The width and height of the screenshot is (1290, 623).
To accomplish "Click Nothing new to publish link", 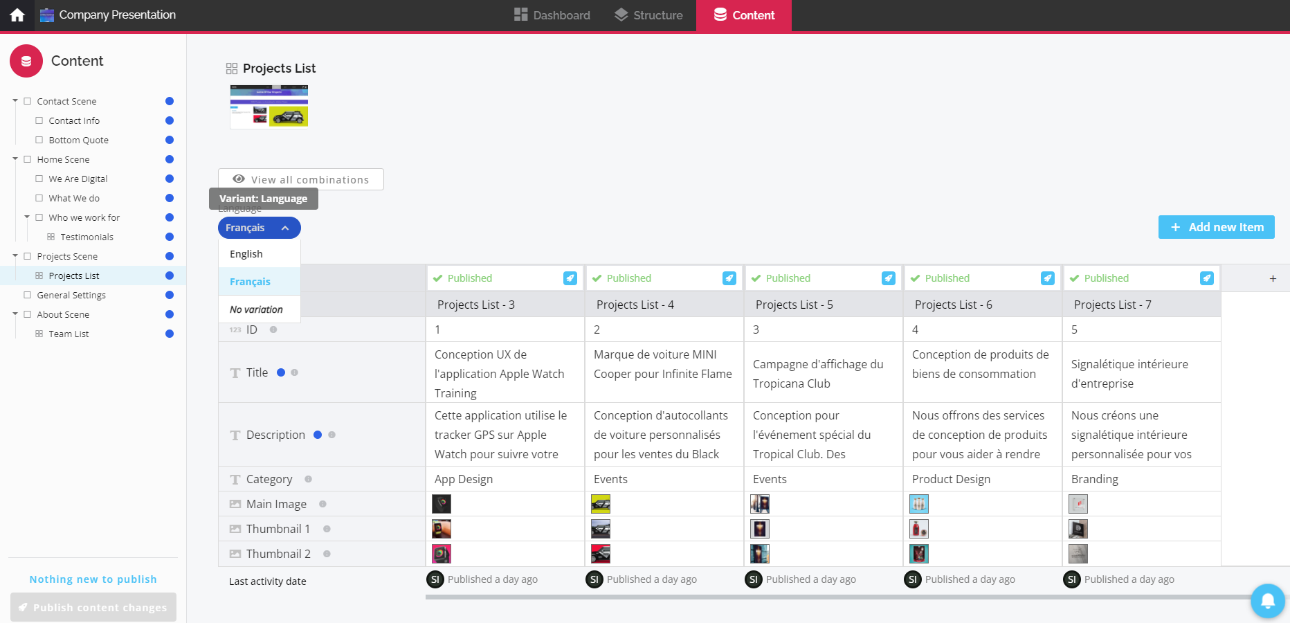I will click(x=93, y=579).
